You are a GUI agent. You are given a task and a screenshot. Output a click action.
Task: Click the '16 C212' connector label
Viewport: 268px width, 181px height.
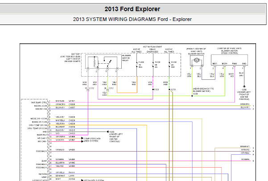pyautogui.click(x=90, y=88)
